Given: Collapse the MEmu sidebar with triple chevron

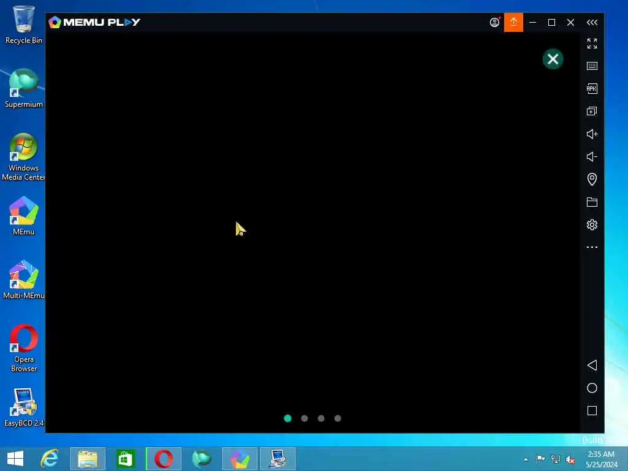Looking at the screenshot, I should pyautogui.click(x=592, y=23).
